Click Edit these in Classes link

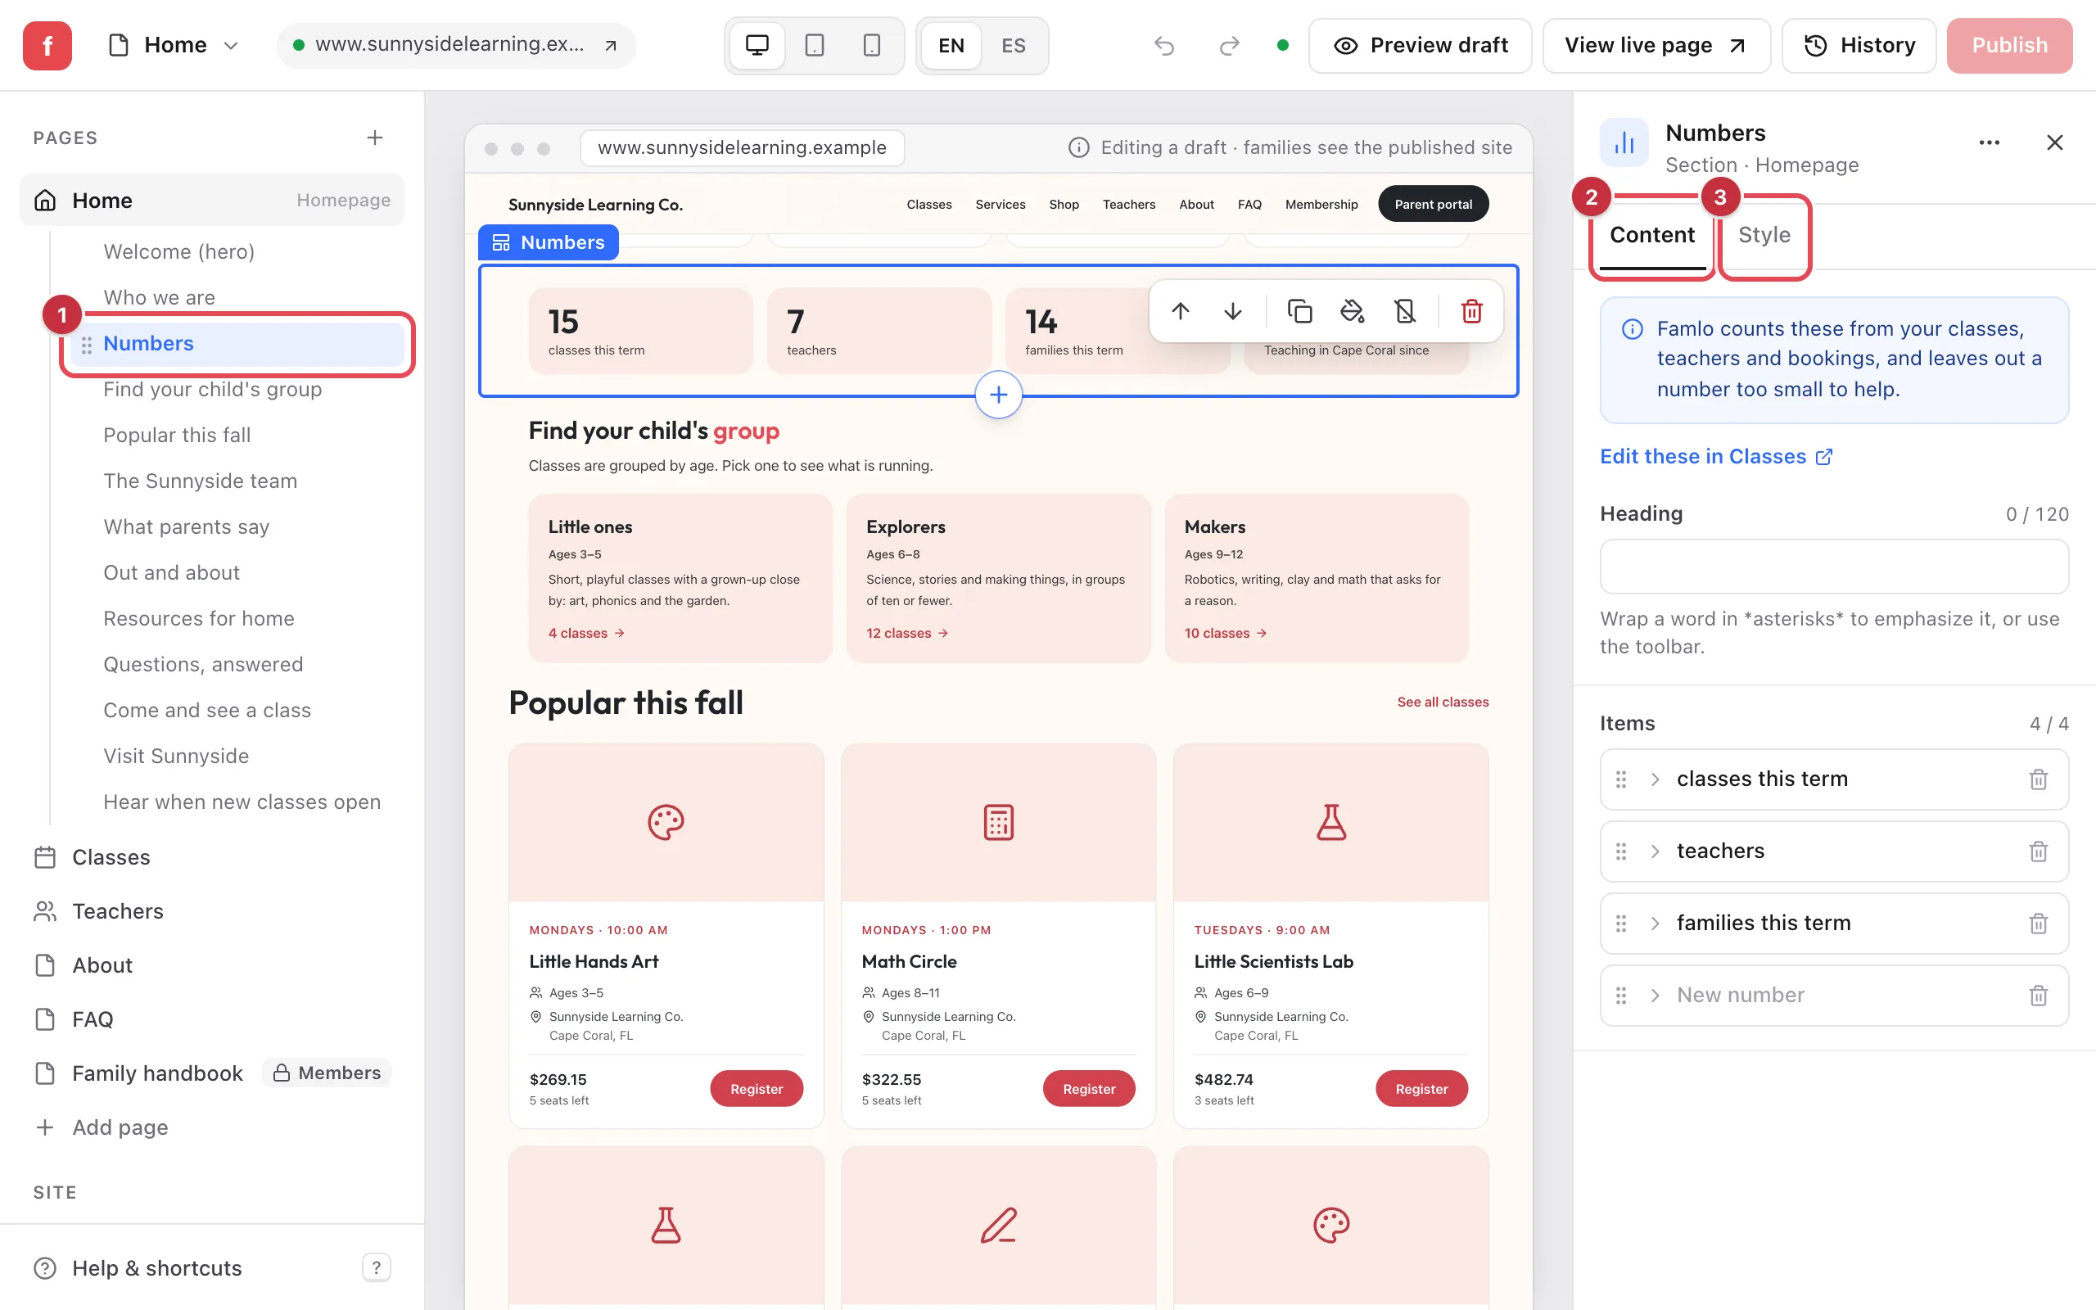click(x=1716, y=457)
